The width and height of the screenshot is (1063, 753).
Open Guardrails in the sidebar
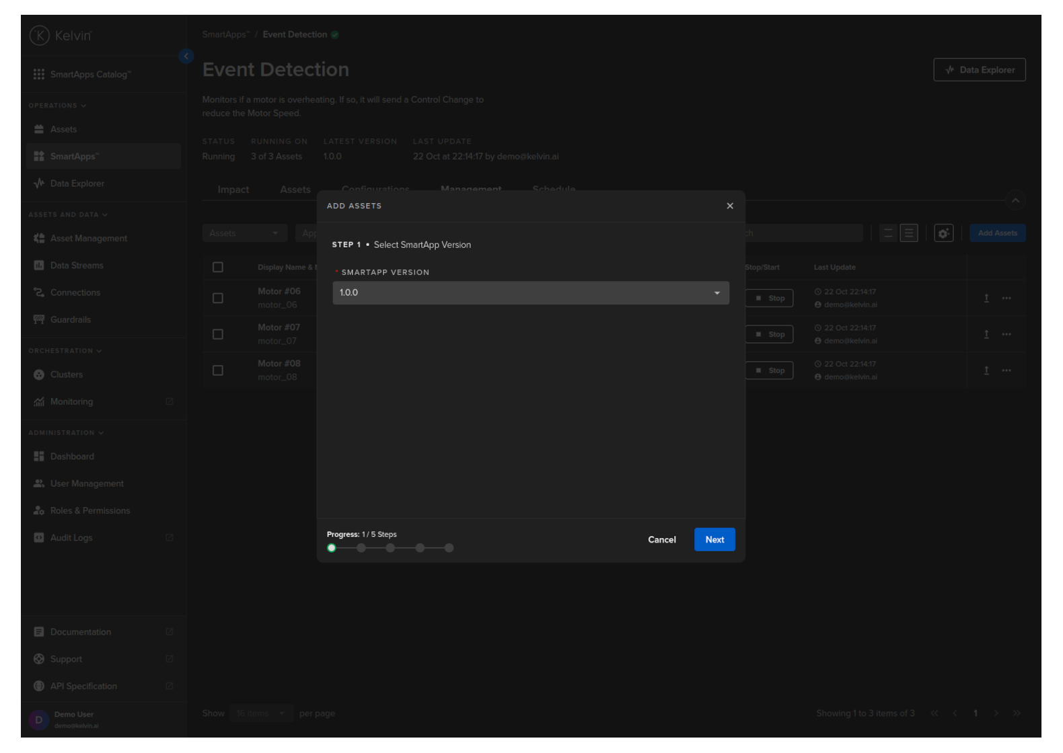click(70, 320)
